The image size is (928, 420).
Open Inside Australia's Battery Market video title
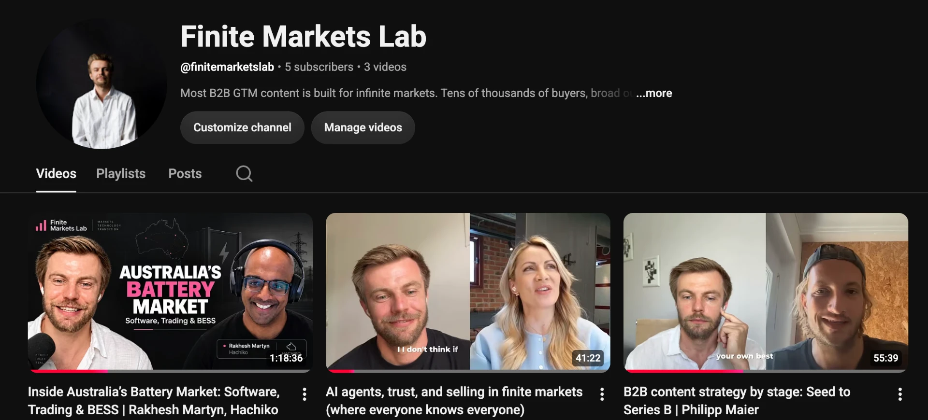[x=154, y=401]
